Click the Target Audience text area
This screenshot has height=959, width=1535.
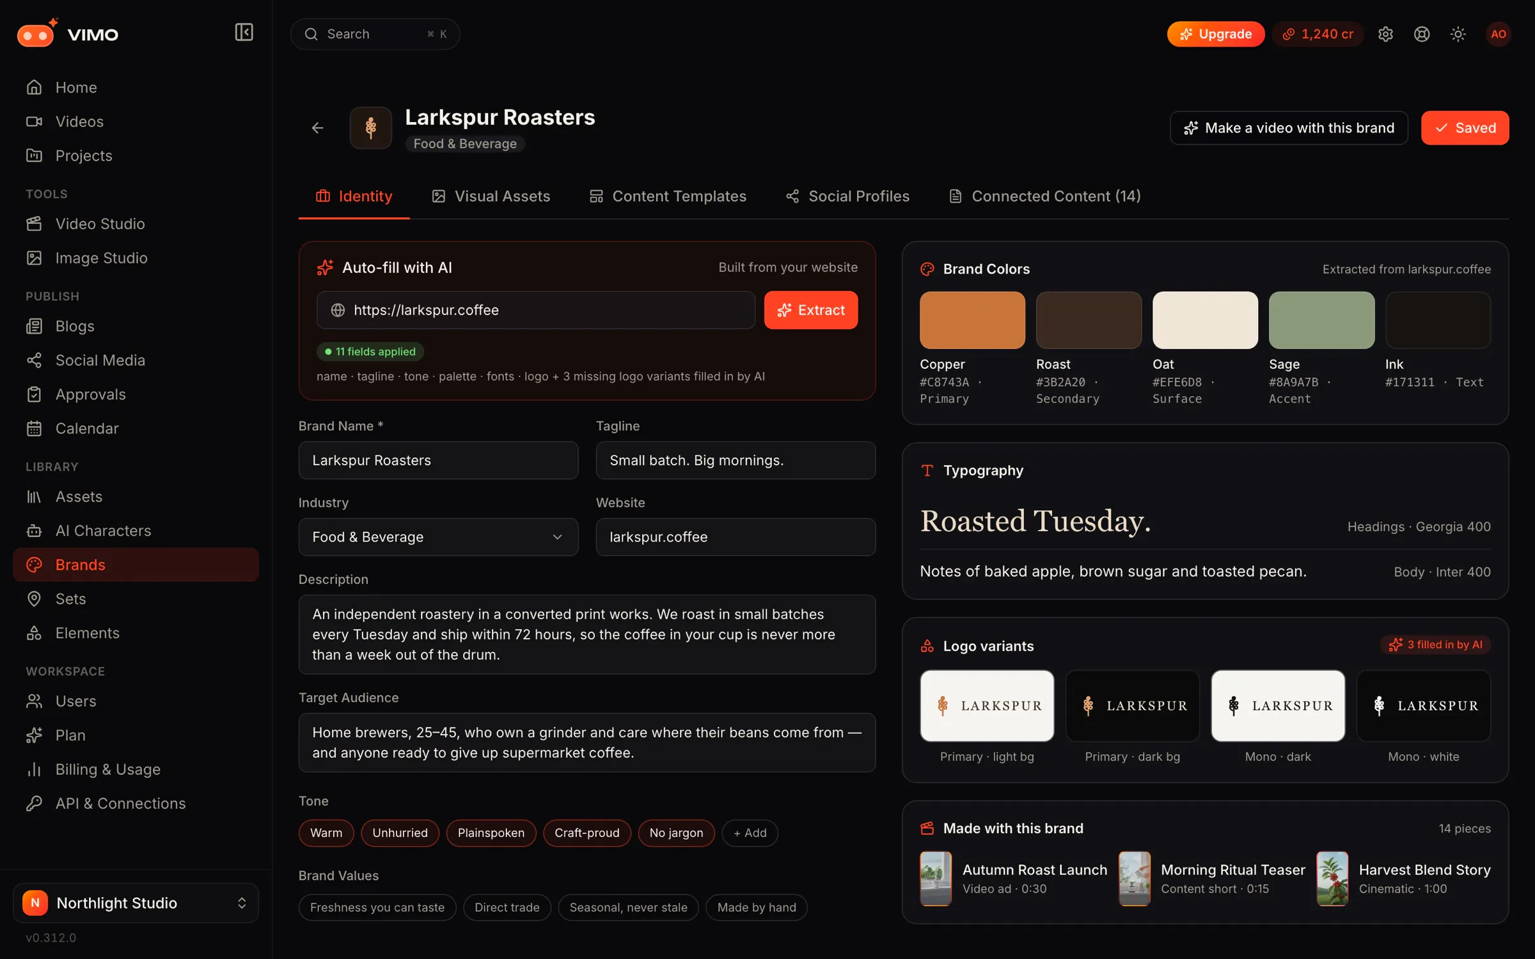pos(586,742)
